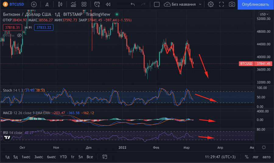Select the YTD date range
The width and height of the screenshot is (274, 163).
point(63,157)
